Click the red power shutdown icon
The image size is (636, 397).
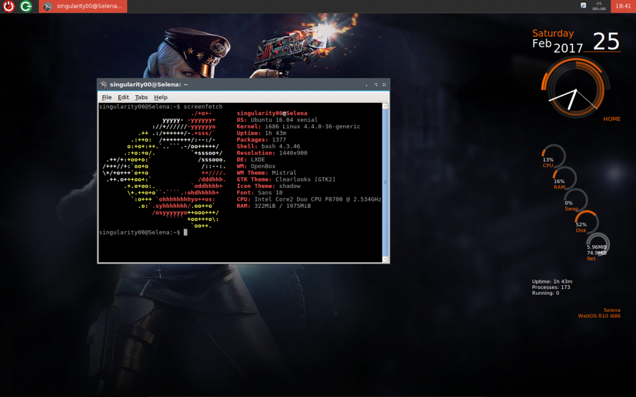[x=8, y=6]
